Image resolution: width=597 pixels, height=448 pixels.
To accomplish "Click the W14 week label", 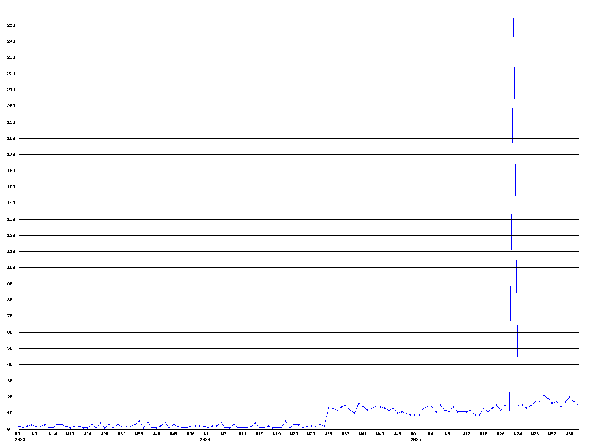I will (53, 434).
